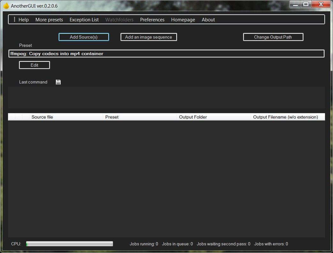333x253 pixels.
Task: Click the Preset column header
Action: [112, 117]
